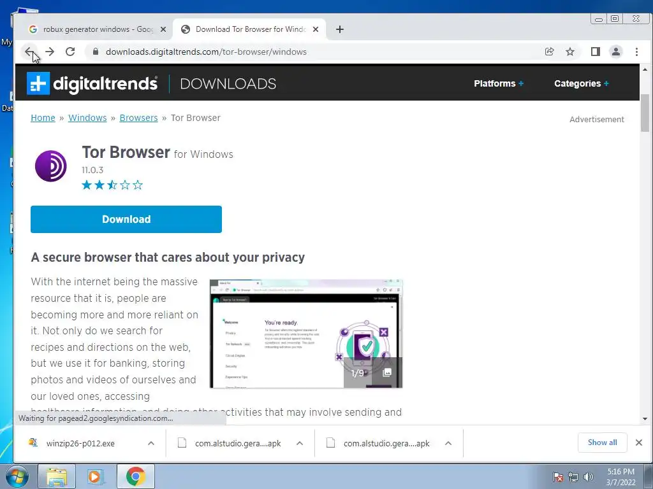Viewport: 653px width, 489px height.
Task: Click the purple Tor Browser icon
Action: tap(51, 166)
